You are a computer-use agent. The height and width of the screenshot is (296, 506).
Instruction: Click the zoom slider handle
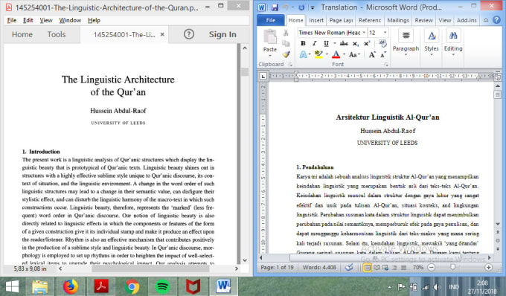452,267
